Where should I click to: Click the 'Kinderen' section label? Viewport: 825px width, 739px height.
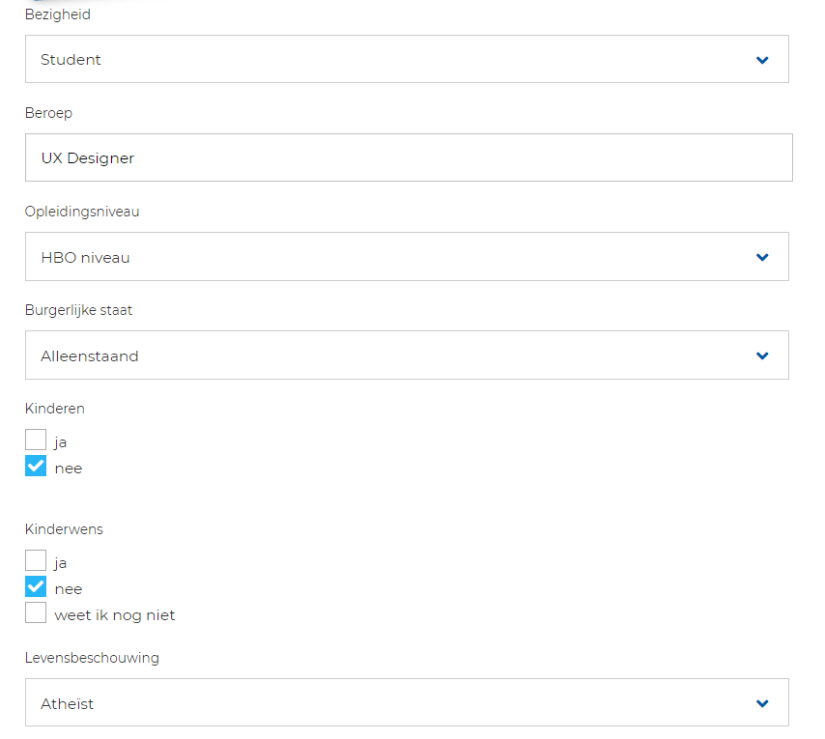[55, 409]
